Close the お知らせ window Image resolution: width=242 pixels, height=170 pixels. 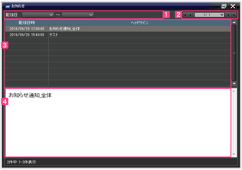tap(232, 6)
